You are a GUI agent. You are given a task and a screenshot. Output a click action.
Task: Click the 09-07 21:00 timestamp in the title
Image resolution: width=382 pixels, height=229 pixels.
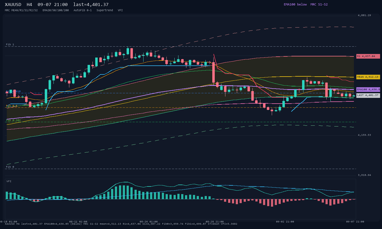[x=53, y=5]
